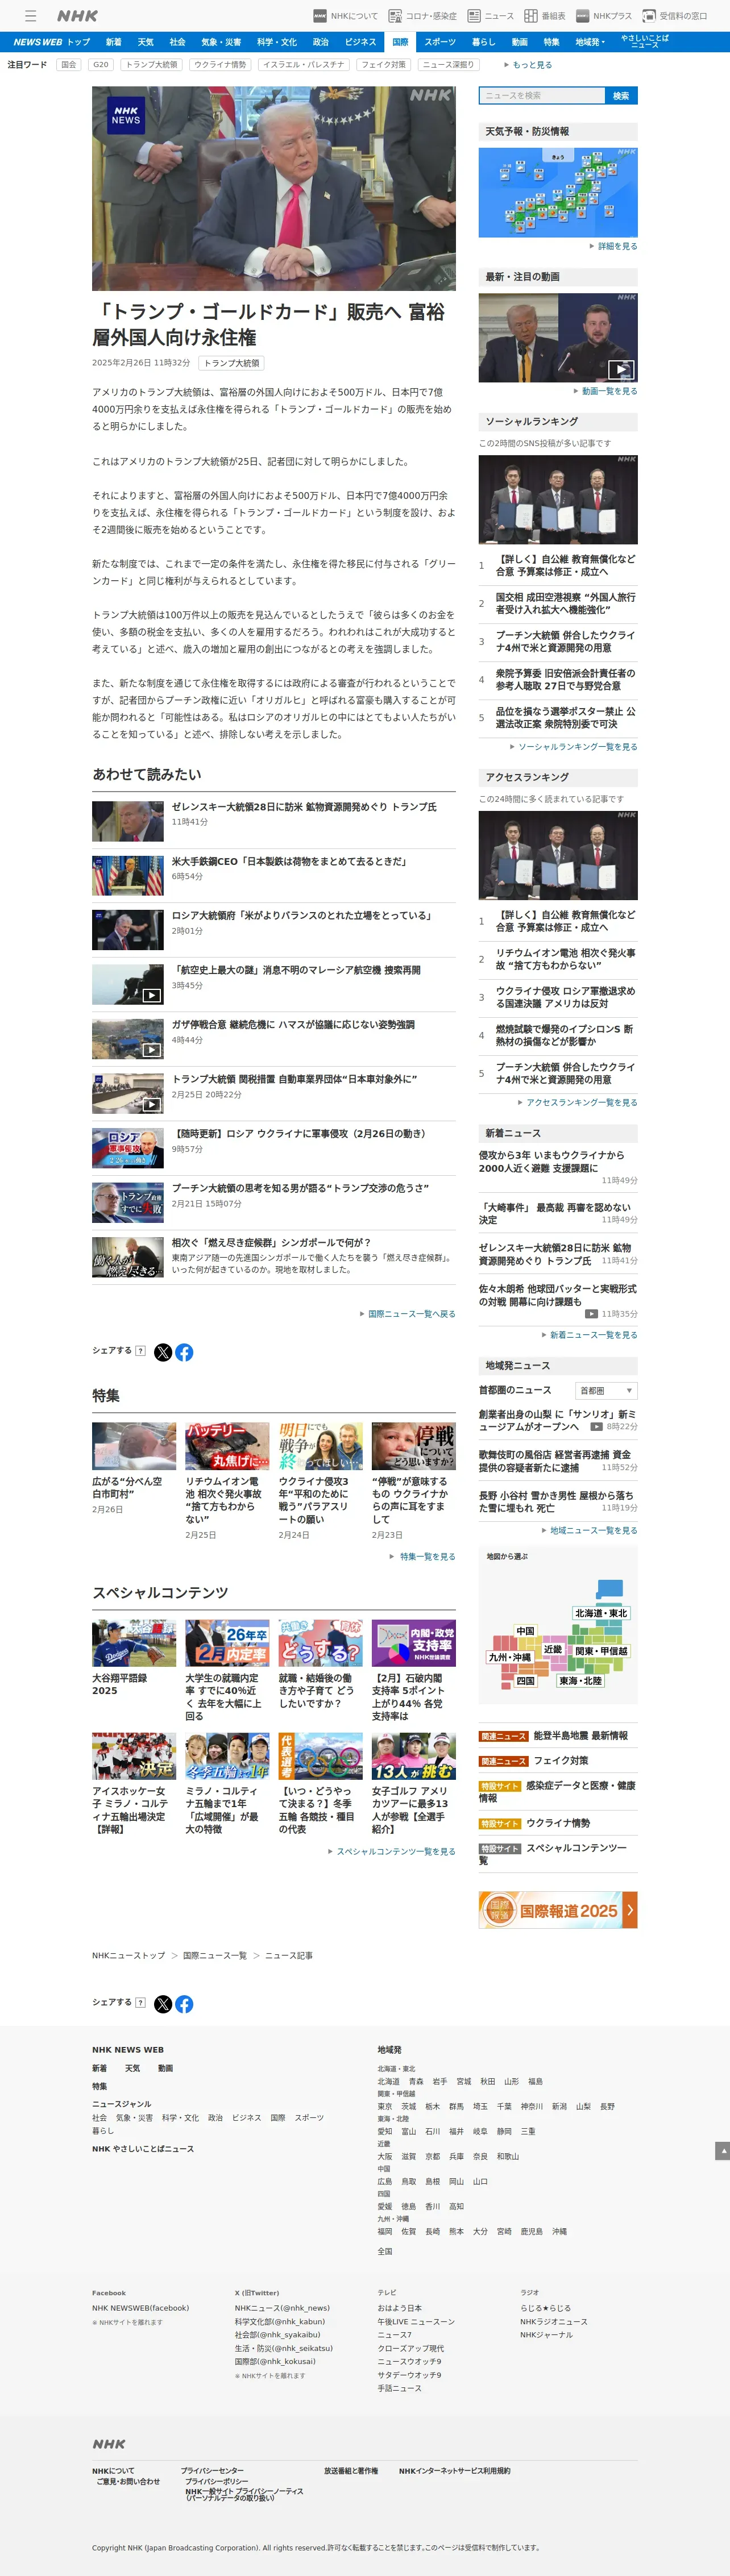Click the back-to-top arrow button
The image size is (730, 2576).
pyautogui.click(x=722, y=2151)
